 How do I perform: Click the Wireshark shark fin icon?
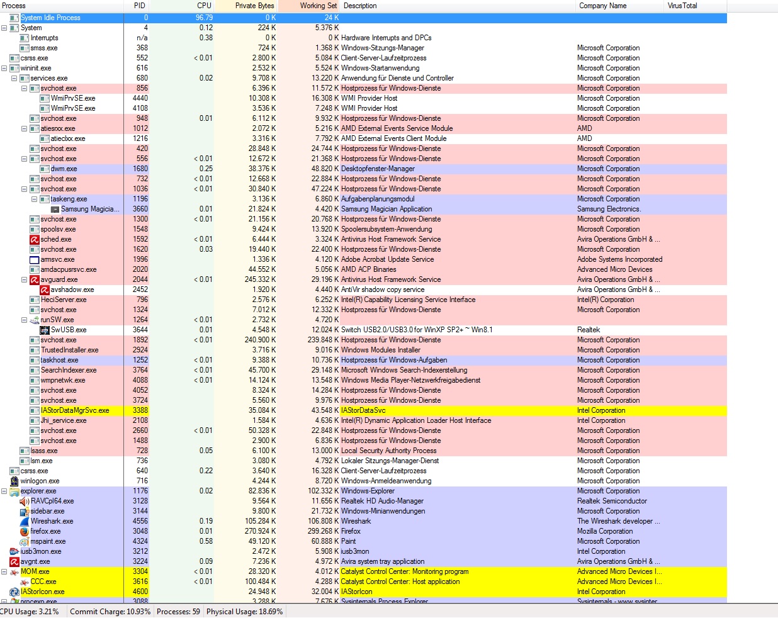[x=25, y=521]
